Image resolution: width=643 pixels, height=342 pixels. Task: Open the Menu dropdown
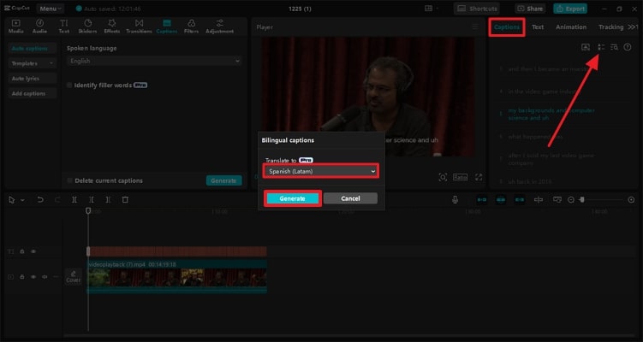(50, 9)
